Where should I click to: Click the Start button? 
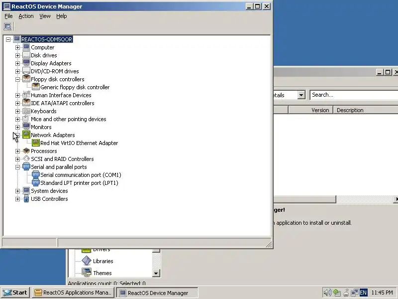click(15, 293)
